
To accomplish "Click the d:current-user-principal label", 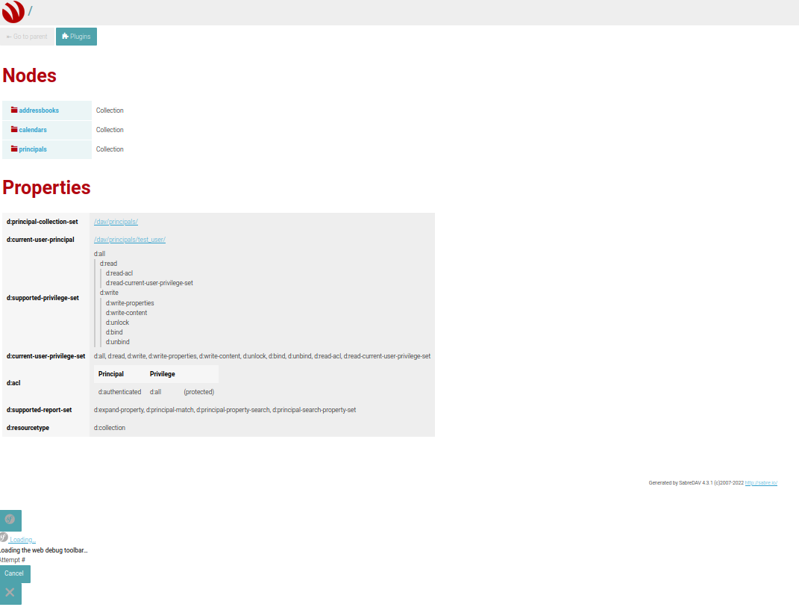I will point(40,240).
